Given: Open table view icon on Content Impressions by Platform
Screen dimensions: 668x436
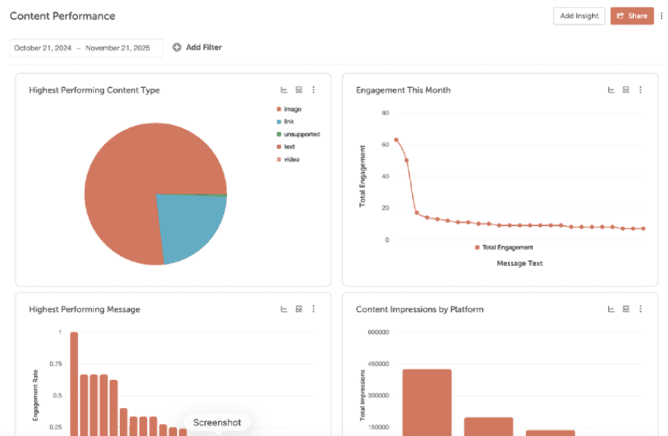Looking at the screenshot, I should (625, 309).
